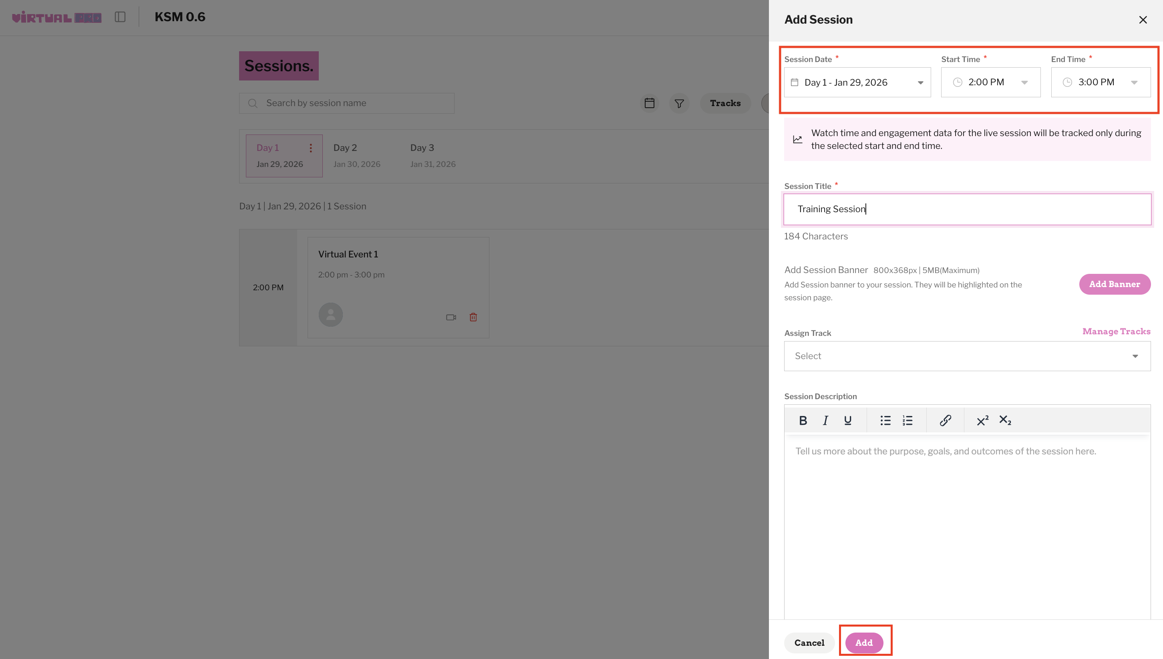
Task: Apply superscript formatting
Action: click(x=982, y=420)
